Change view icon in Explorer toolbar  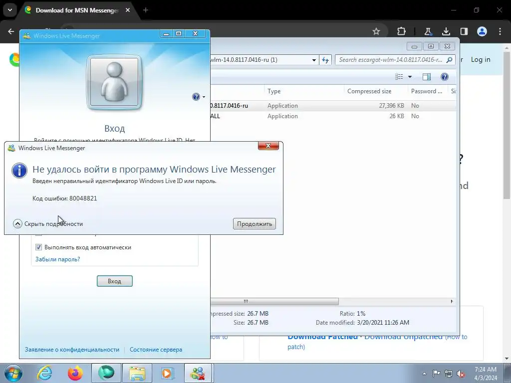coord(399,77)
